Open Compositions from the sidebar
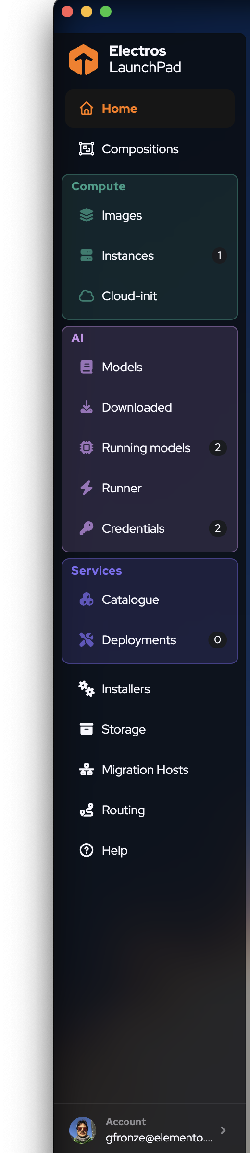The image size is (250, 1153). click(x=150, y=149)
